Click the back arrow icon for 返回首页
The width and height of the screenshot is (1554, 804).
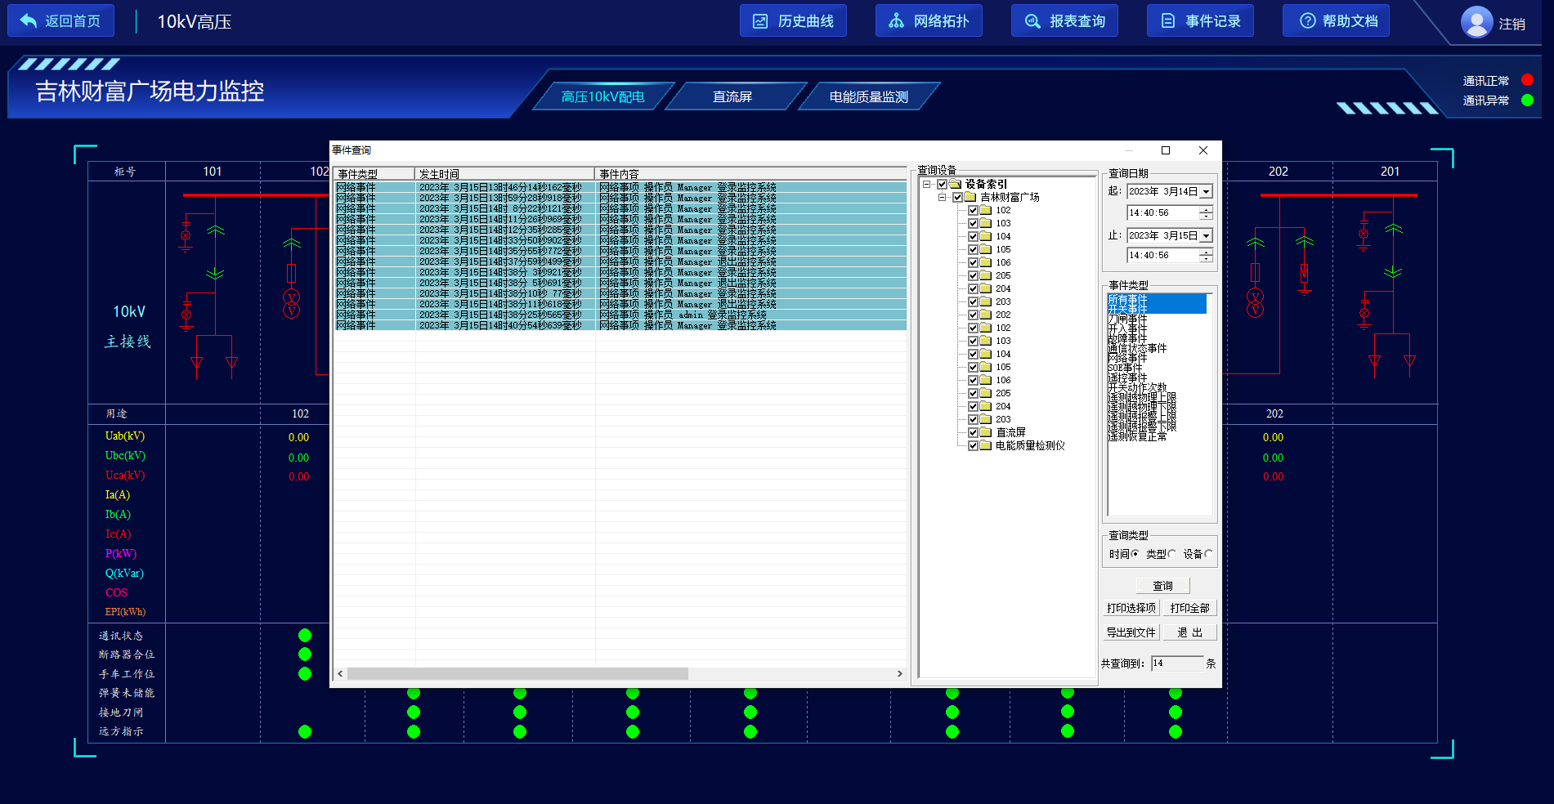click(x=29, y=21)
